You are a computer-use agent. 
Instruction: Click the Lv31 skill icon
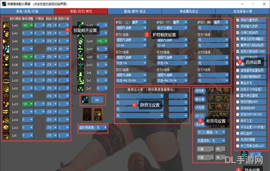coord(6,88)
